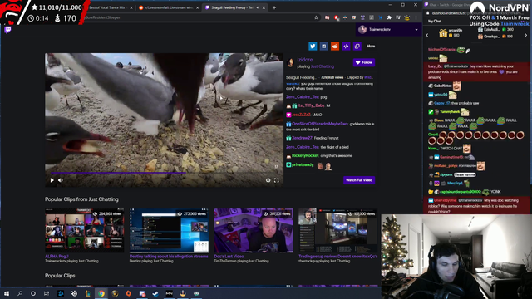
Task: Open World of Warcraft taskbar icon
Action: [x=115, y=293]
